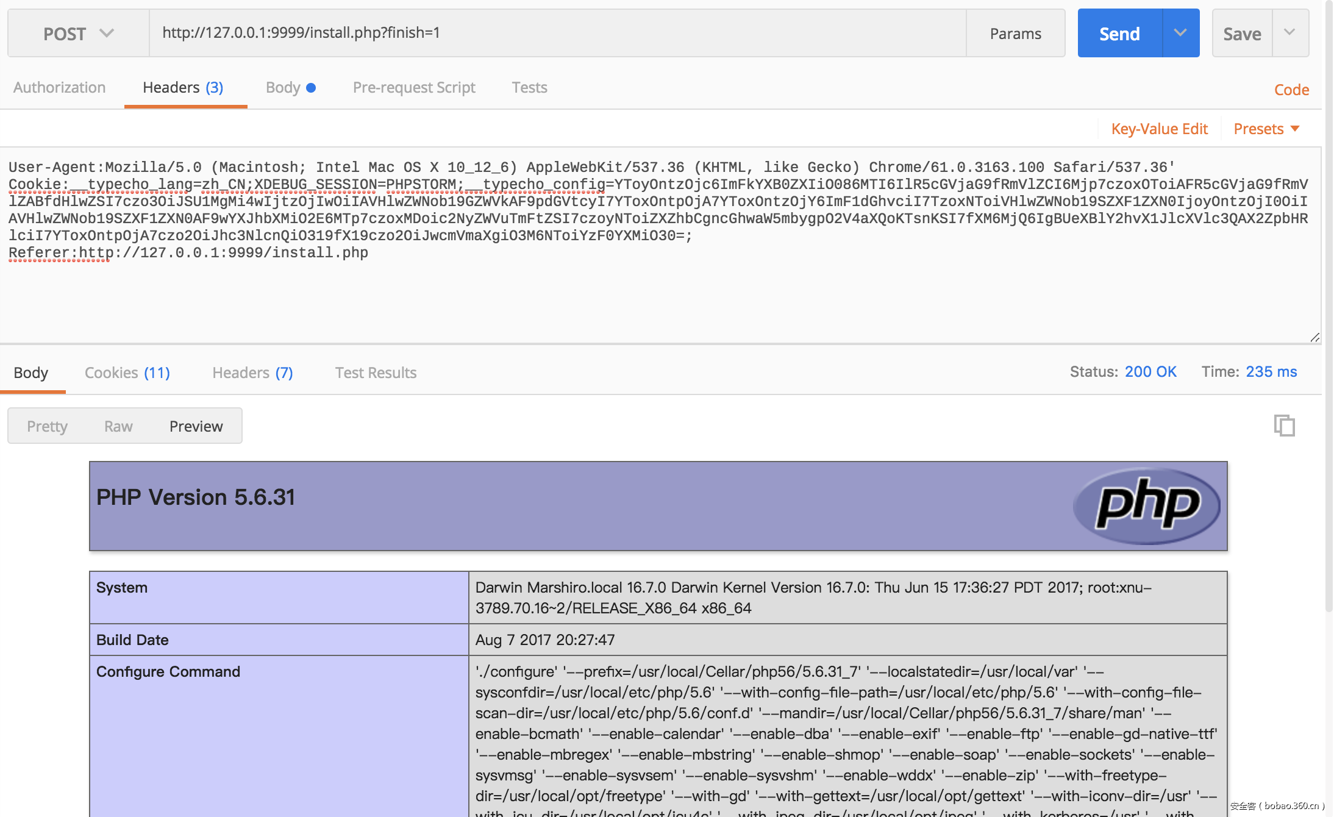Viewport: 1334px width, 817px height.
Task: Click the Code link
Action: coord(1291,90)
